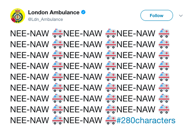Click the Follow button
194x130 pixels.
click(x=156, y=16)
